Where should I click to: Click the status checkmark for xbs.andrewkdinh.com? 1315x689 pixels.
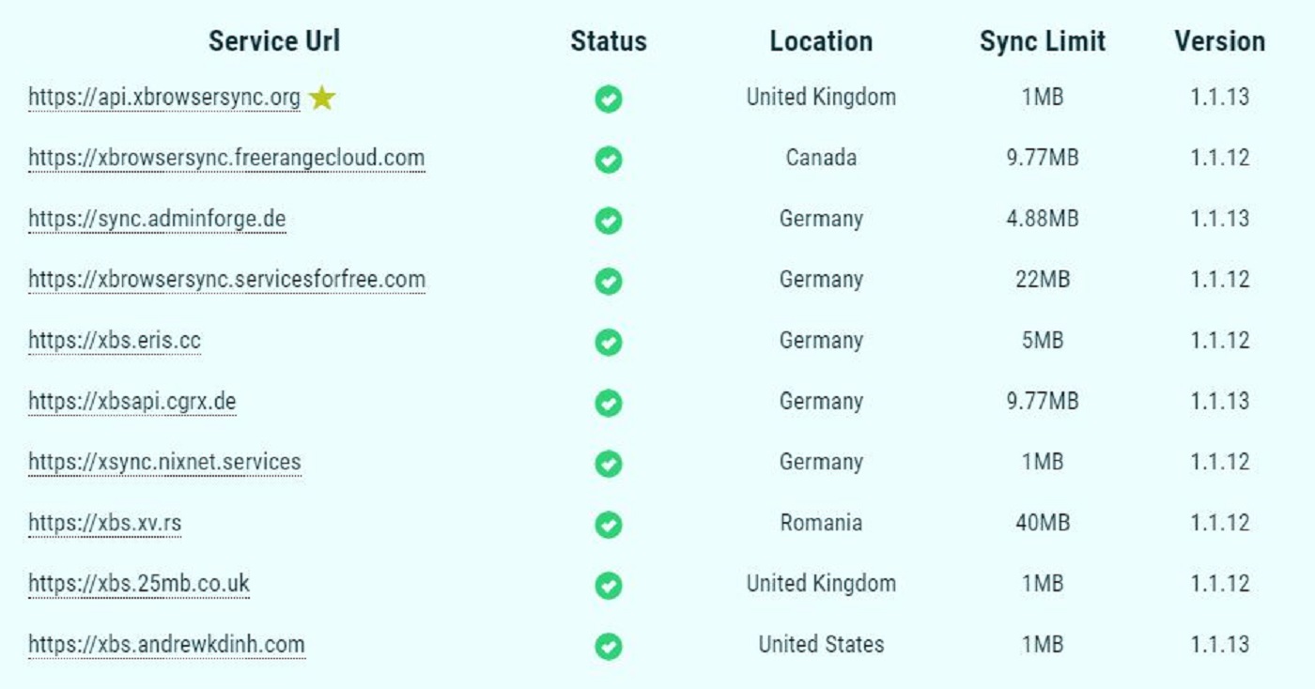(609, 646)
